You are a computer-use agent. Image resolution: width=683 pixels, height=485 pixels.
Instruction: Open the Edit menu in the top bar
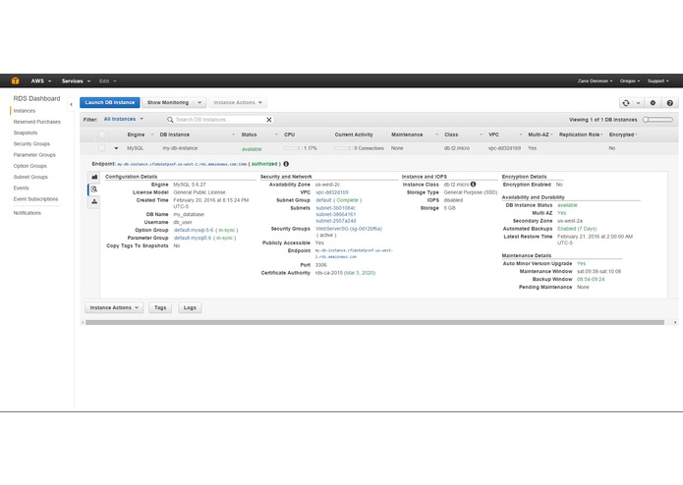tap(107, 81)
